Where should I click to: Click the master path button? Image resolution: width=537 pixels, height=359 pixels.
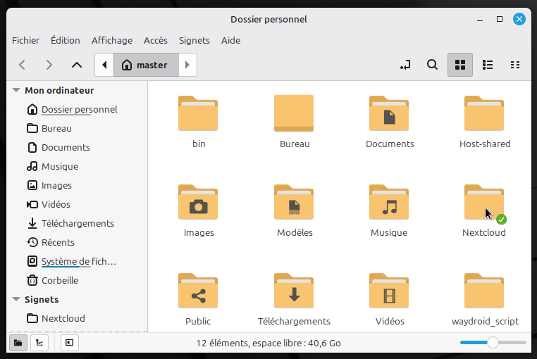(x=145, y=65)
